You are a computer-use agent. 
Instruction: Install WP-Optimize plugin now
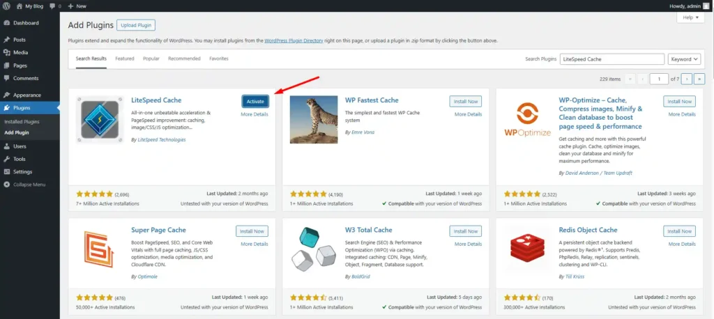(x=679, y=102)
